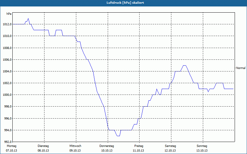Click the 1002,0 axis value

(7, 83)
